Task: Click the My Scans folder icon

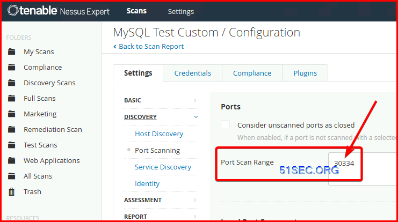Action: tap(11, 51)
